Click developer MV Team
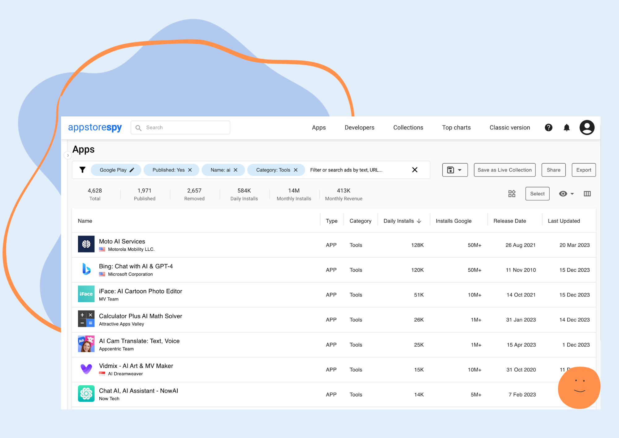This screenshot has width=619, height=438. (x=109, y=299)
